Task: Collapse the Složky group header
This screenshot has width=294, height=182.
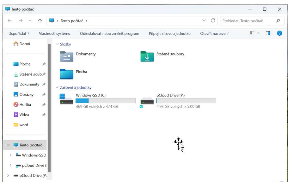Action: click(x=57, y=44)
